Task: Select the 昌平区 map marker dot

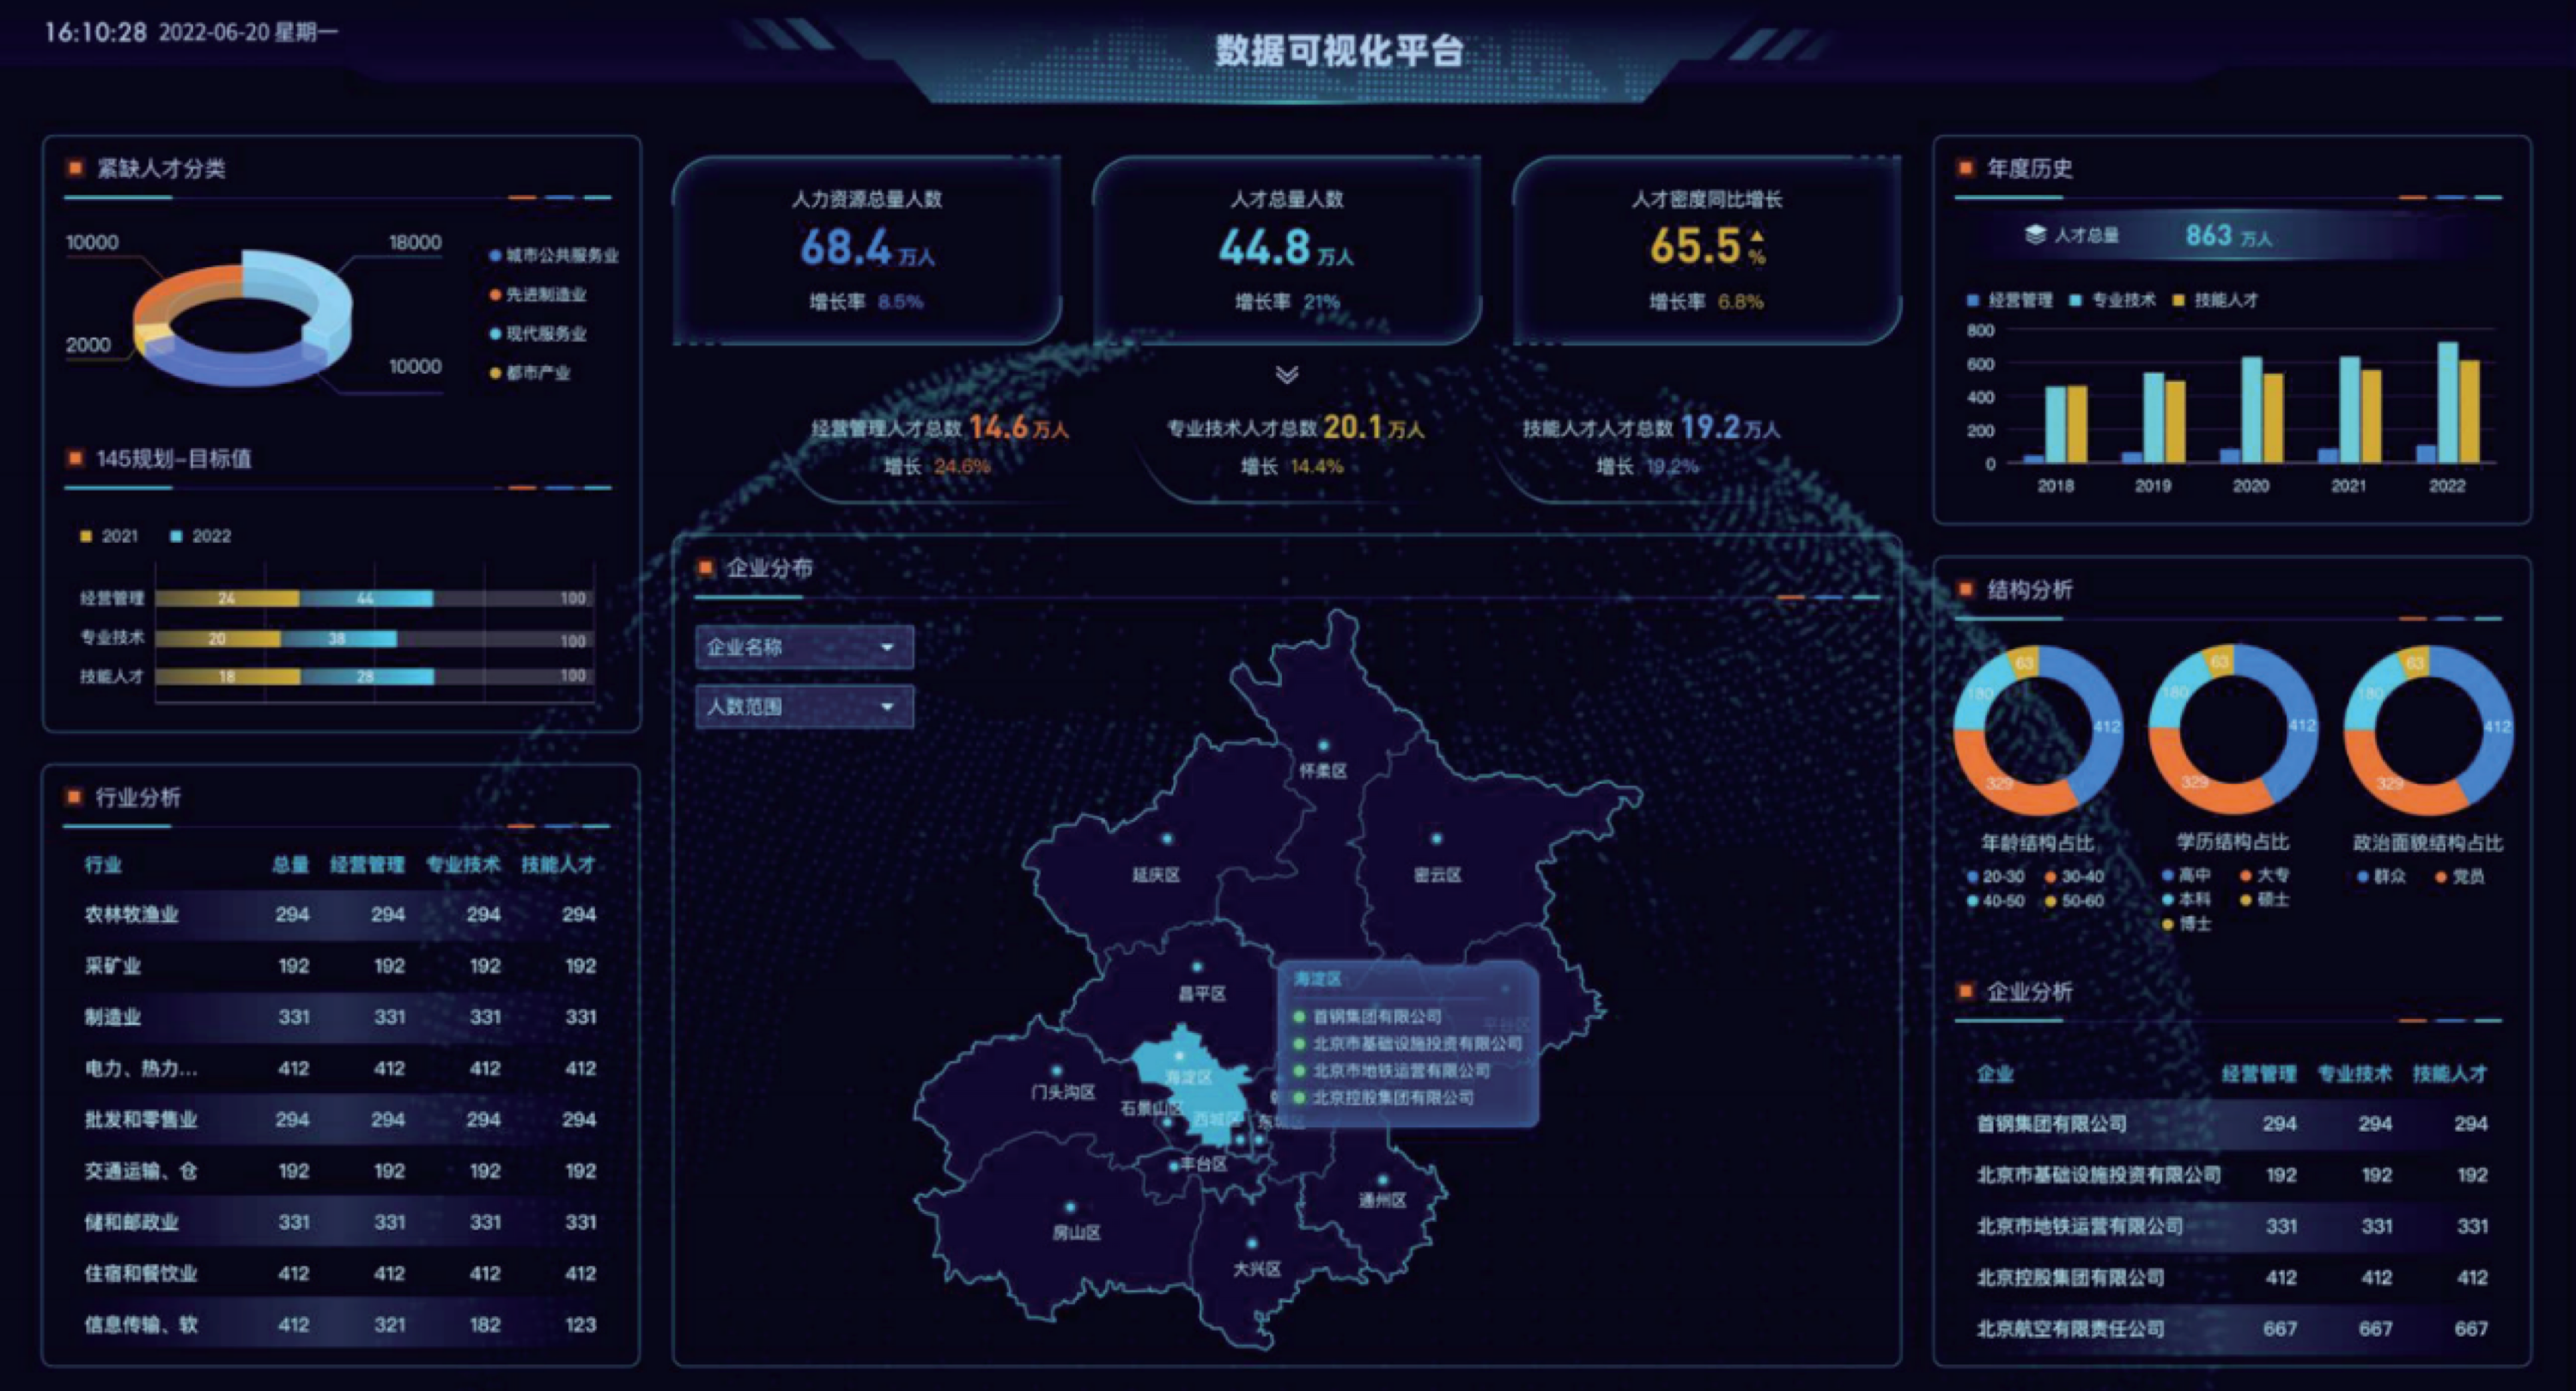Action: point(1197,967)
